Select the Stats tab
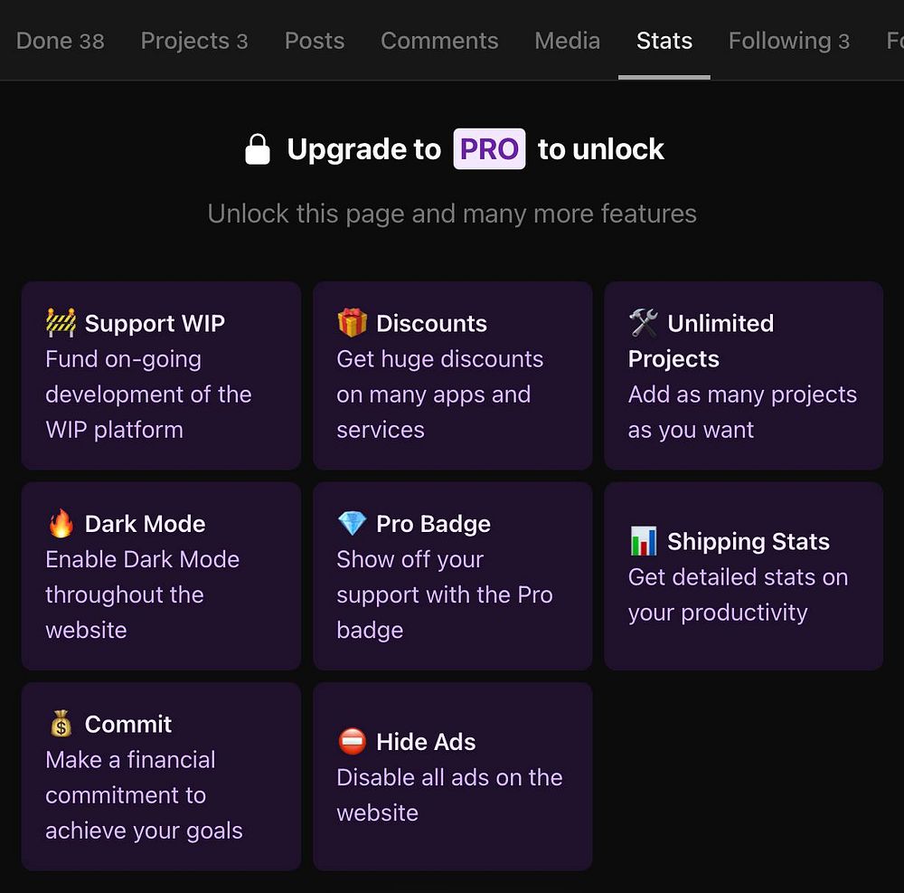Image resolution: width=904 pixels, height=893 pixels. (664, 41)
